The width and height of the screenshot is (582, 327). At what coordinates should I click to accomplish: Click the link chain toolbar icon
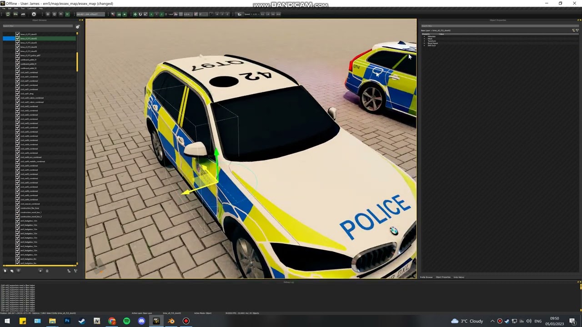[x=119, y=14]
